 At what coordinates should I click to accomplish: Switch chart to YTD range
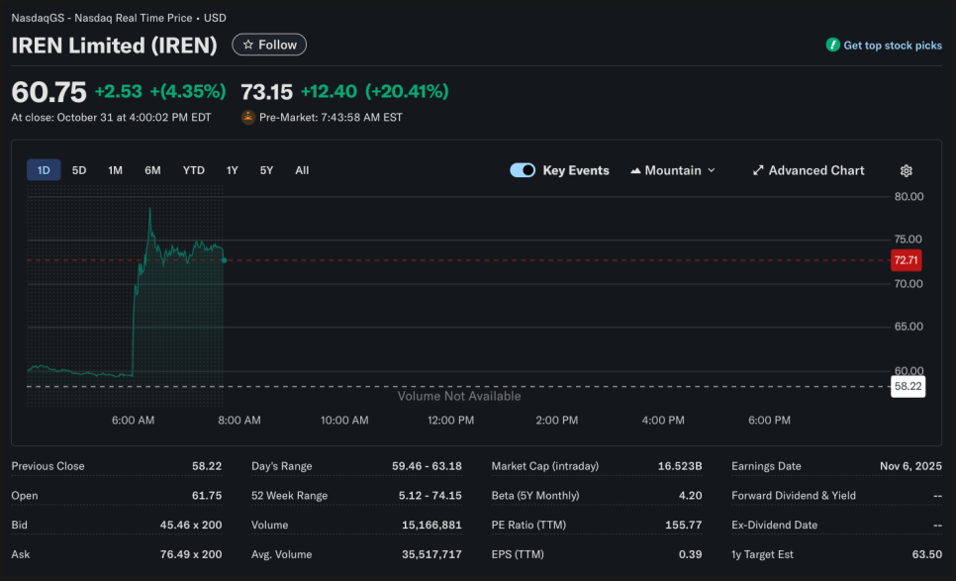[193, 170]
